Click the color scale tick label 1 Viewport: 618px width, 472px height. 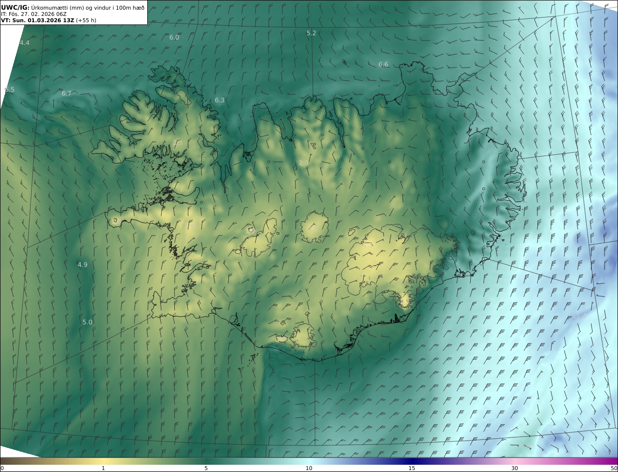coord(103,469)
